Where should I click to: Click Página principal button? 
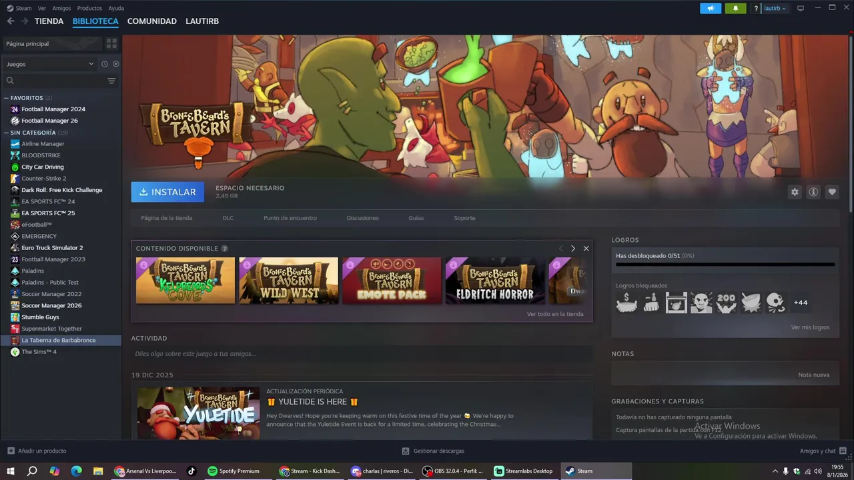coord(51,43)
